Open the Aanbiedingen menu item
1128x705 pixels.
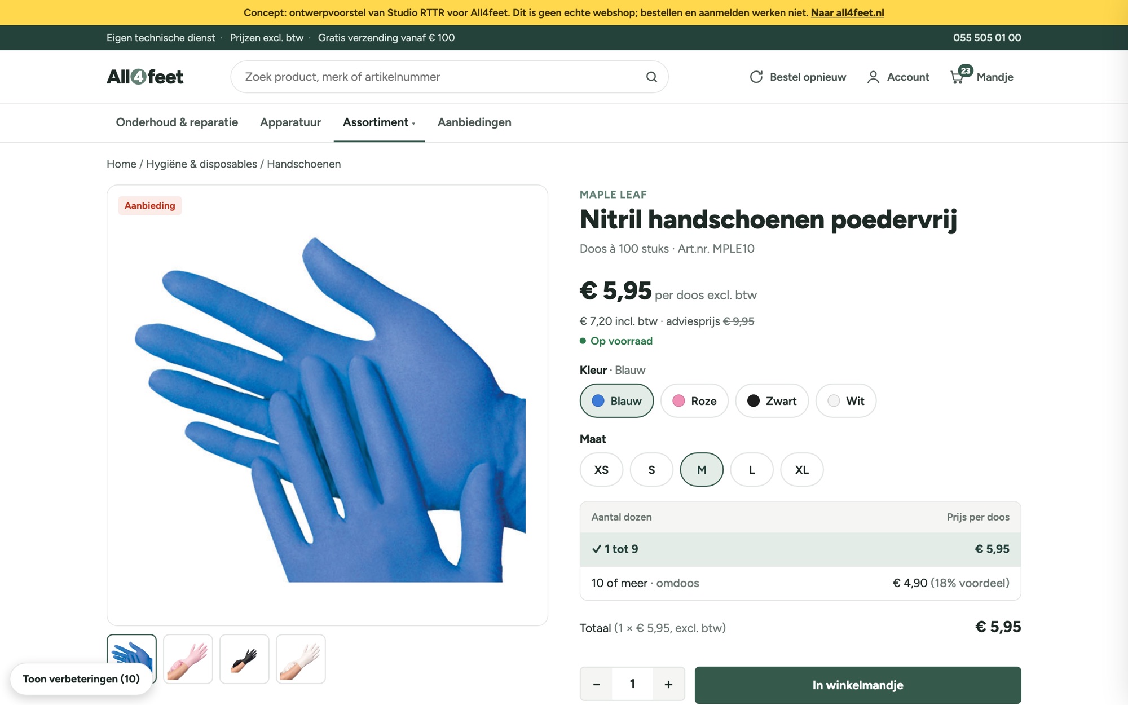click(474, 122)
